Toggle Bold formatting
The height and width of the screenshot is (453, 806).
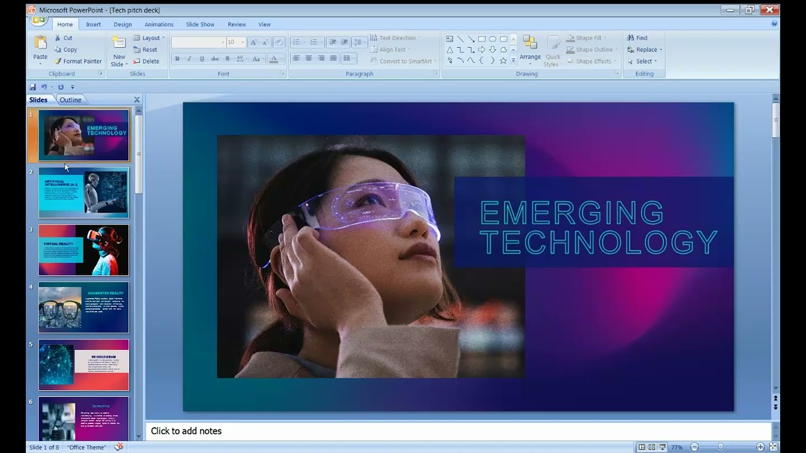point(177,59)
